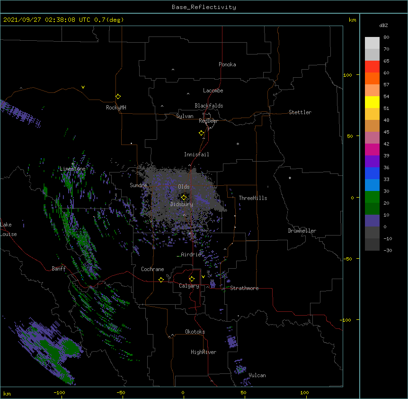Image resolution: width=408 pixels, height=399 pixels.
Task: Select the yellow diamond marker below Cochrane
Action: point(161,280)
